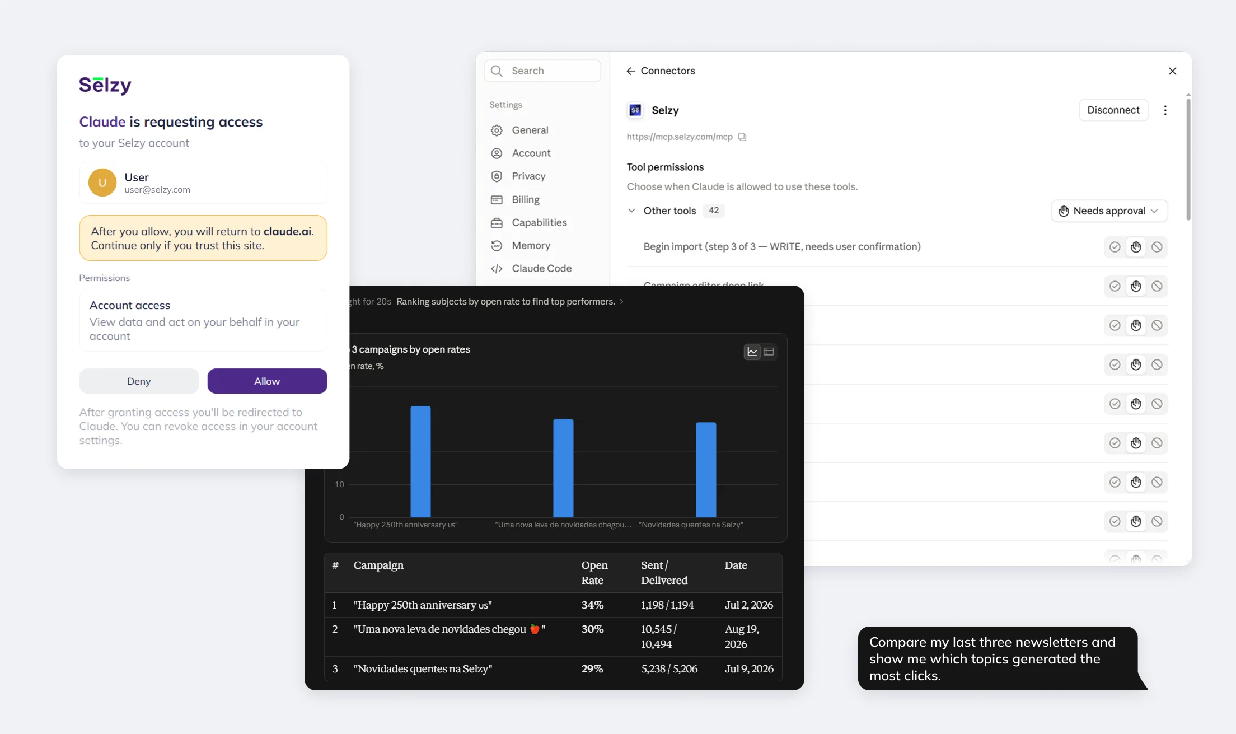The image size is (1236, 734).
Task: Click the 30% open rate cell
Action: [592, 629]
